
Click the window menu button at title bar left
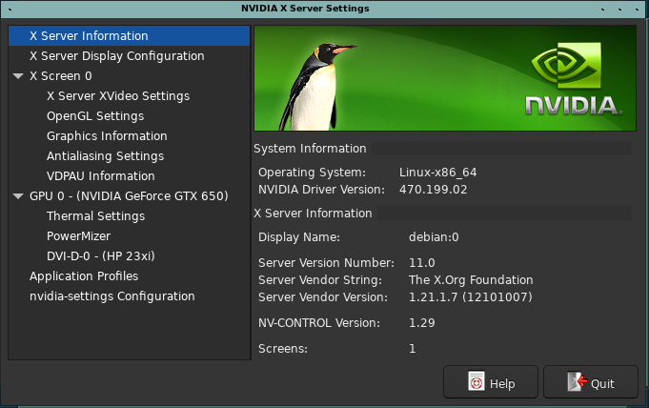pos(10,9)
